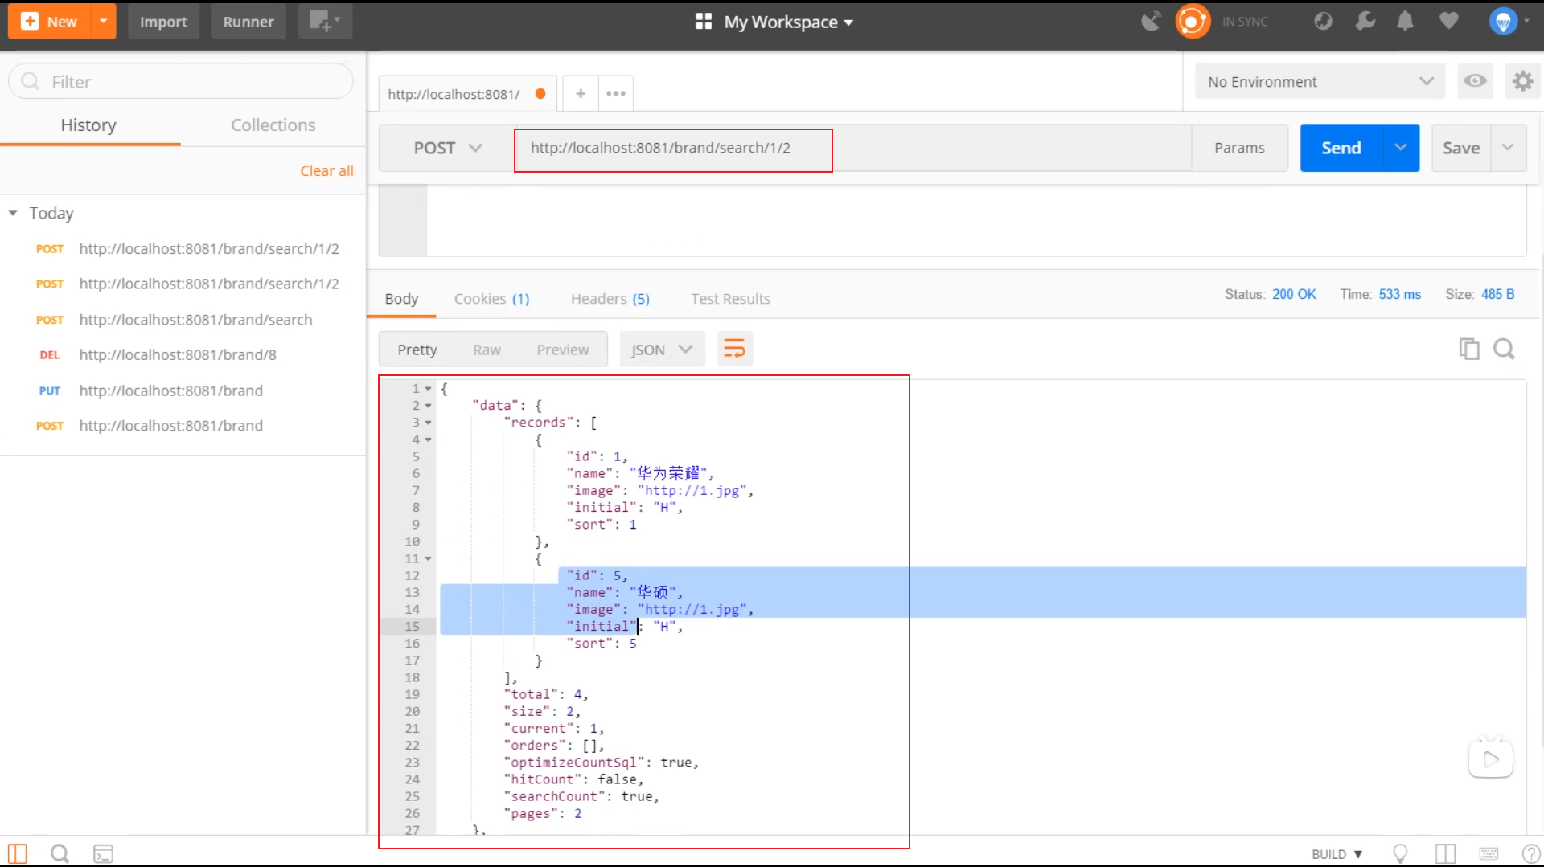Open the Runner button
Viewport: 1544px width, 867px height.
(248, 22)
